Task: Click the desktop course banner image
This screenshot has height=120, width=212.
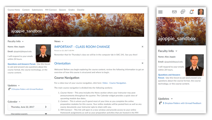Action: (76, 25)
